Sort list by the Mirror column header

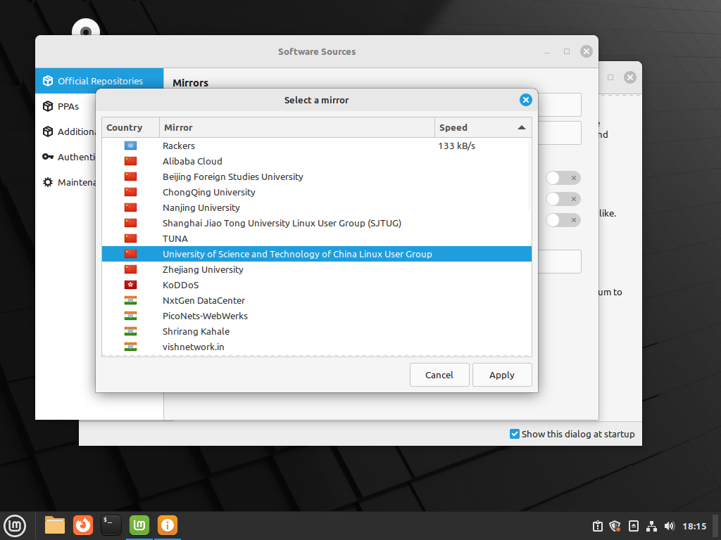coord(296,127)
